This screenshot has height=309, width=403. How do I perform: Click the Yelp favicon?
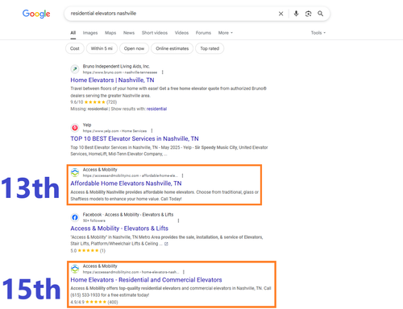tap(75, 128)
